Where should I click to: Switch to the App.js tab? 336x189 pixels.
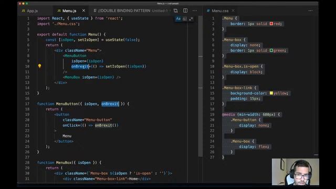click(x=30, y=10)
